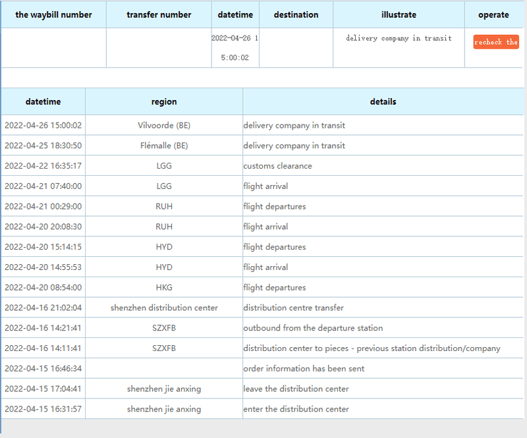Select the 2022-04-21 07:40:00 timestamp

43,186
